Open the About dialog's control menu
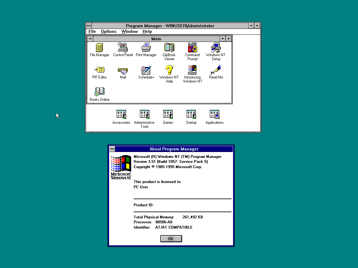 tap(112, 149)
